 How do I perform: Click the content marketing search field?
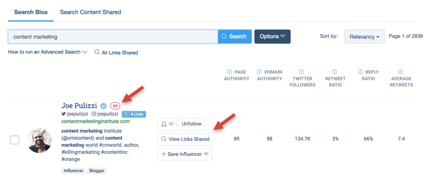pos(113,36)
